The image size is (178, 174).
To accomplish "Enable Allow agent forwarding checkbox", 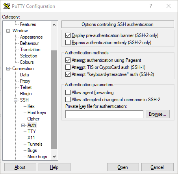I will [x=68, y=92].
